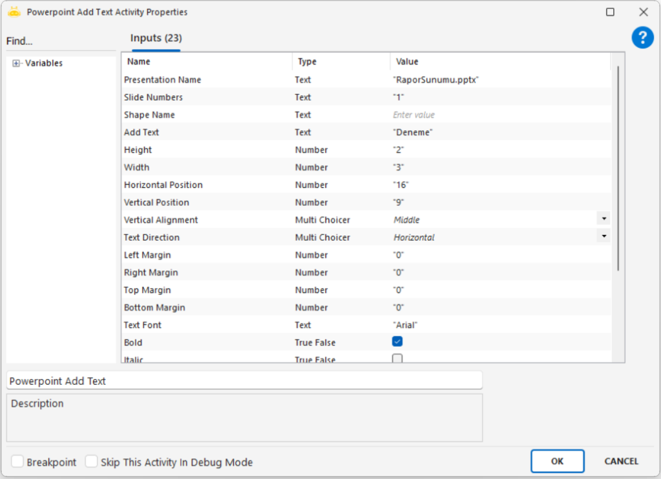Expand the Variables tree node
This screenshot has height=479, width=661.
click(16, 63)
